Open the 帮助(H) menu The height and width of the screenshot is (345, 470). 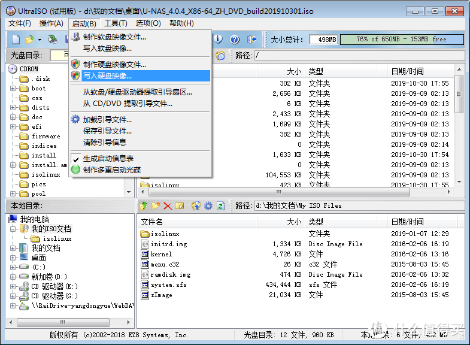181,23
